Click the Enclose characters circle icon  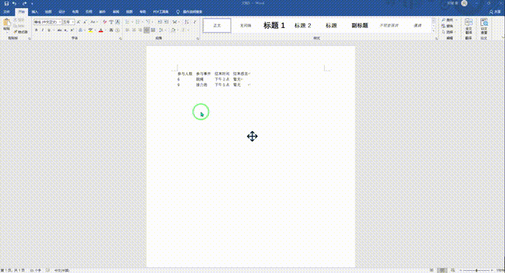tap(118, 30)
